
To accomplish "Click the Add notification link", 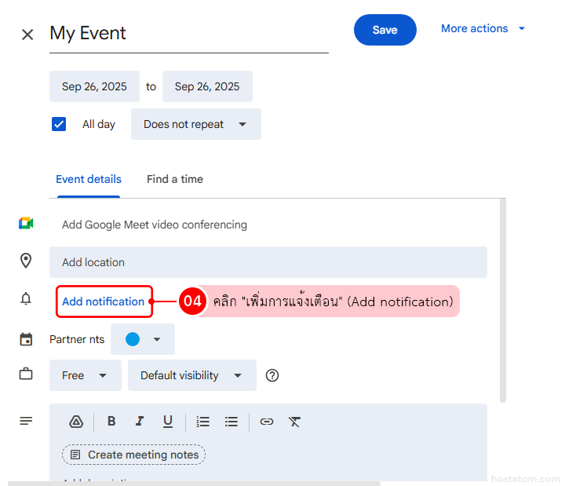I will pos(104,301).
